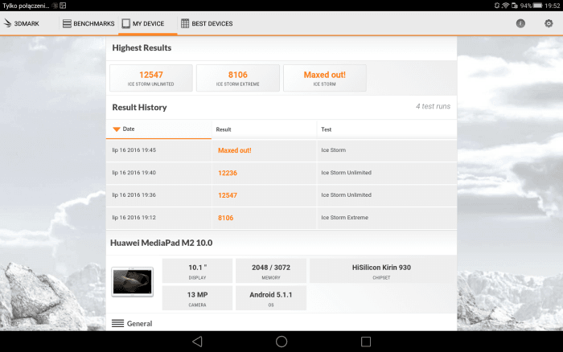Tap the screenshot notification icon in status bar
This screenshot has width=563, height=352.
click(63, 6)
